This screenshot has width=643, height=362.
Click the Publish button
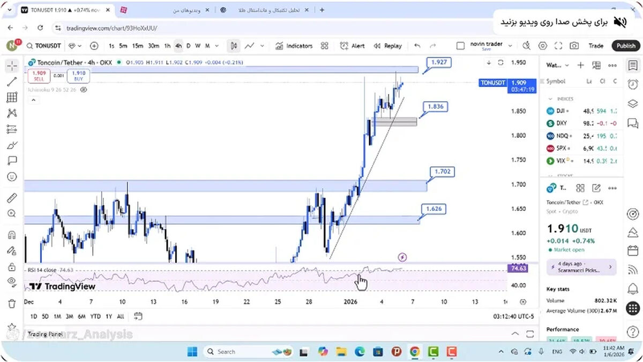[x=625, y=46]
